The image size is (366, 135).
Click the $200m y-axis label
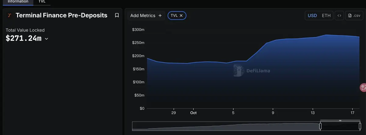[x=138, y=56]
